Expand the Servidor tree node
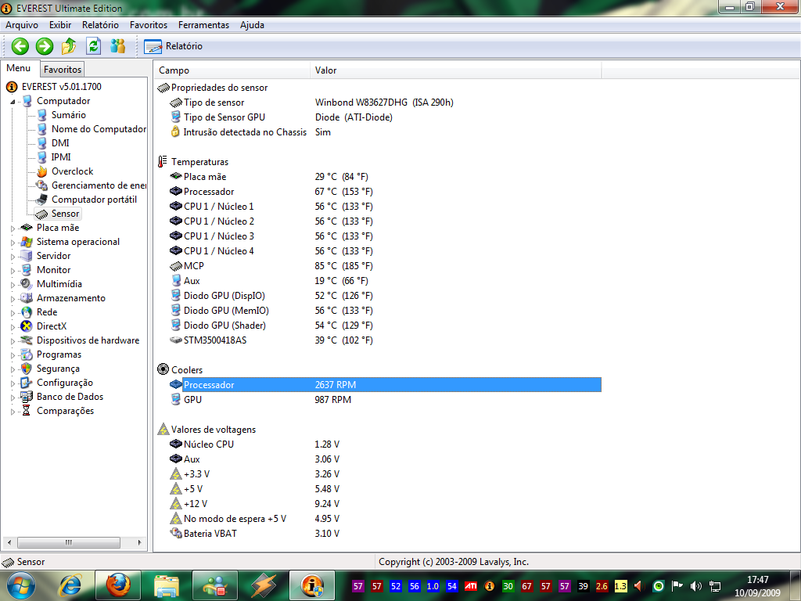Viewport: 801px width, 601px height. point(13,256)
